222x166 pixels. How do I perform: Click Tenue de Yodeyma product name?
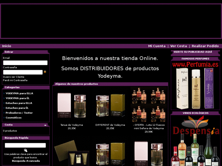(x=72, y=125)
